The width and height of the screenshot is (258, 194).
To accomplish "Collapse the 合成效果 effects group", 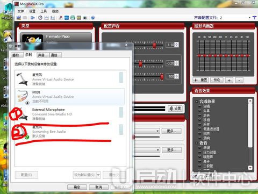I will pos(197,102).
